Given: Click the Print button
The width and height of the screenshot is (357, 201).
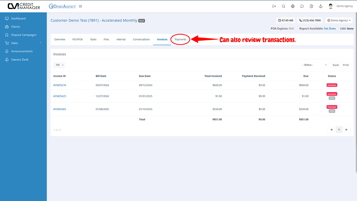Looking at the screenshot, I should (x=346, y=65).
